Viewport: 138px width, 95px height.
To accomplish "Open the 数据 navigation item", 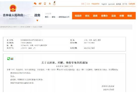I will 130,16.
